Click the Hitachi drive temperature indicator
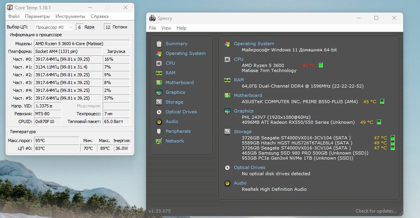Screen dimensions: 420x218 pyautogui.click(x=392, y=143)
